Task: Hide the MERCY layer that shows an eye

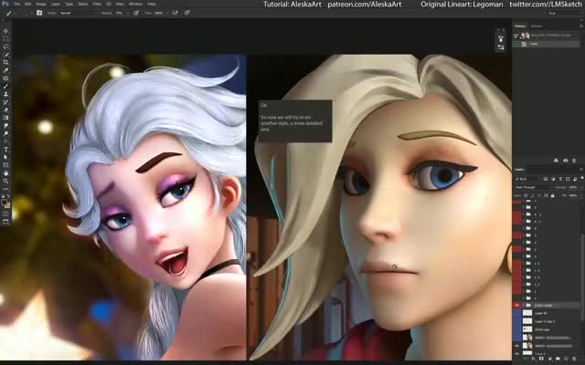Action: [x=516, y=346]
